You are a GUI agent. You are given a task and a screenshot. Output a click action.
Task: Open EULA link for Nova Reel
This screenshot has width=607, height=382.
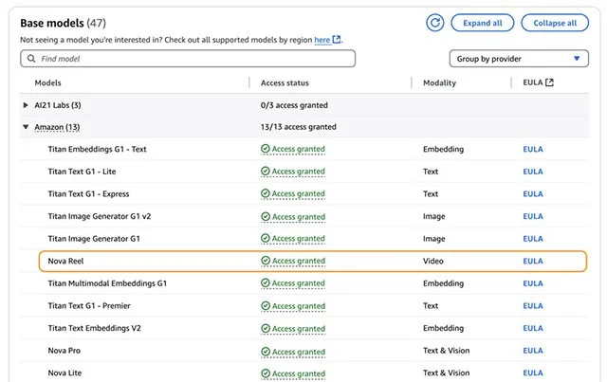click(x=533, y=261)
